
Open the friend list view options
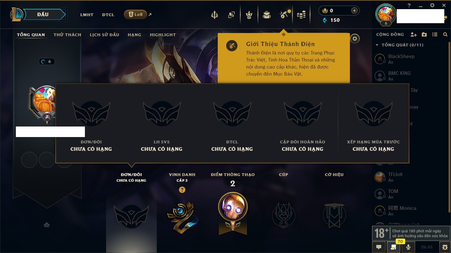pos(435,34)
